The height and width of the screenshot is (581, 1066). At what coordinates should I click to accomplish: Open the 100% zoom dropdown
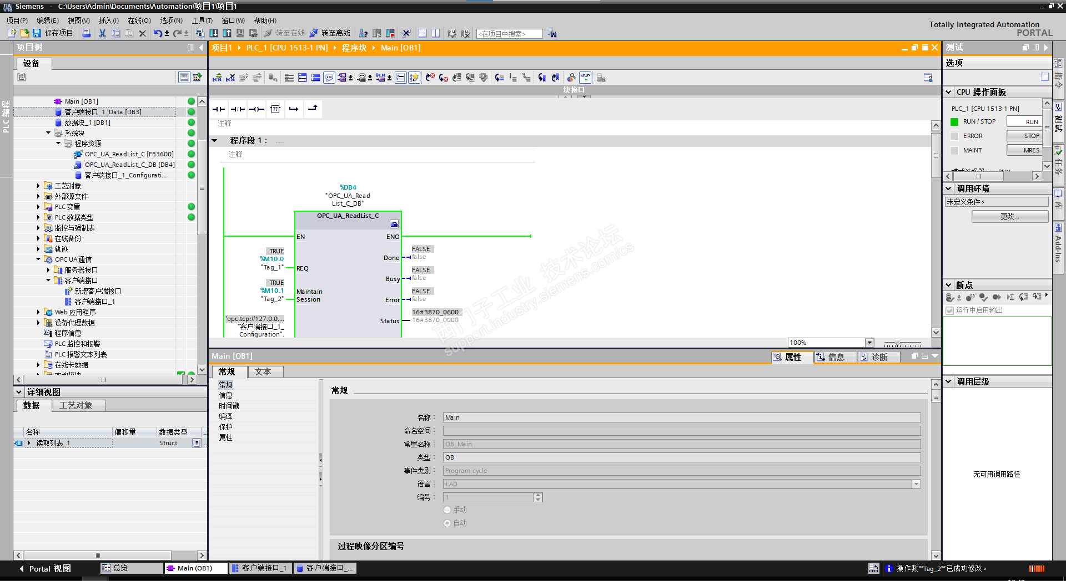pyautogui.click(x=870, y=343)
